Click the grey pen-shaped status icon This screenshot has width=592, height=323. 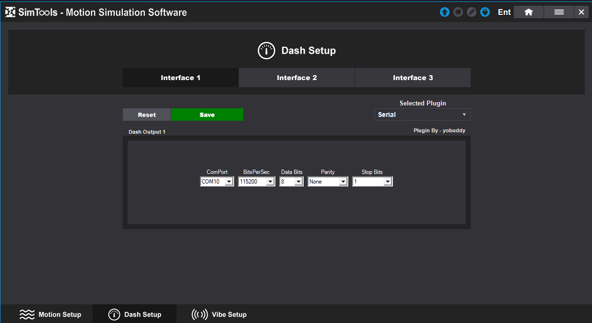coord(472,12)
